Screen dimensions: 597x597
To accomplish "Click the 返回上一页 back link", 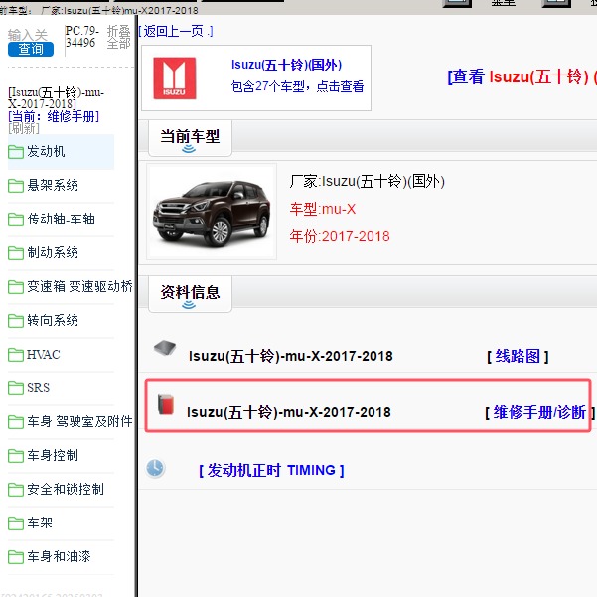I will pos(176,31).
